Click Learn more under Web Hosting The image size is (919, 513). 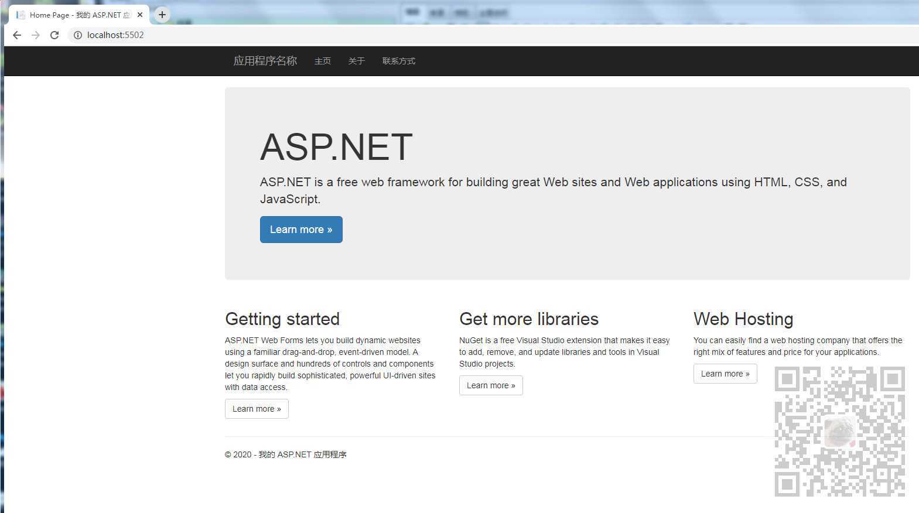[x=725, y=374]
